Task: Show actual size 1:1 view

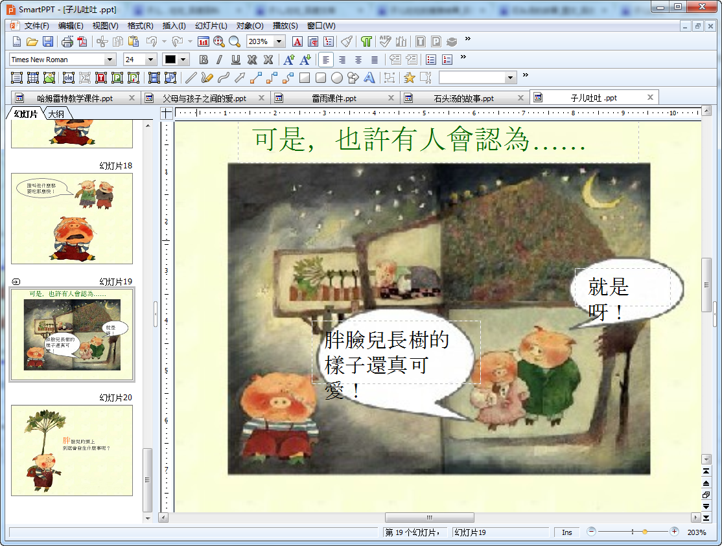Action: [203, 42]
